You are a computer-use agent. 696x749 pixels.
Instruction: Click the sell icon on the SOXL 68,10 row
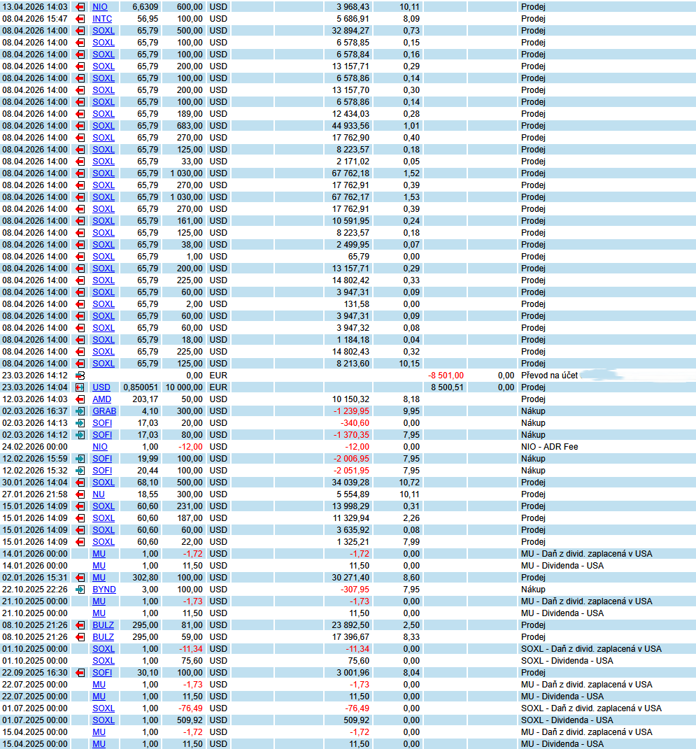[80, 483]
